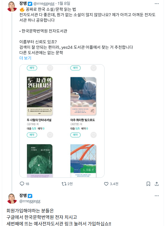Click the verified badge in the reply tweet
The image size is (165, 226).
(x=31, y=196)
